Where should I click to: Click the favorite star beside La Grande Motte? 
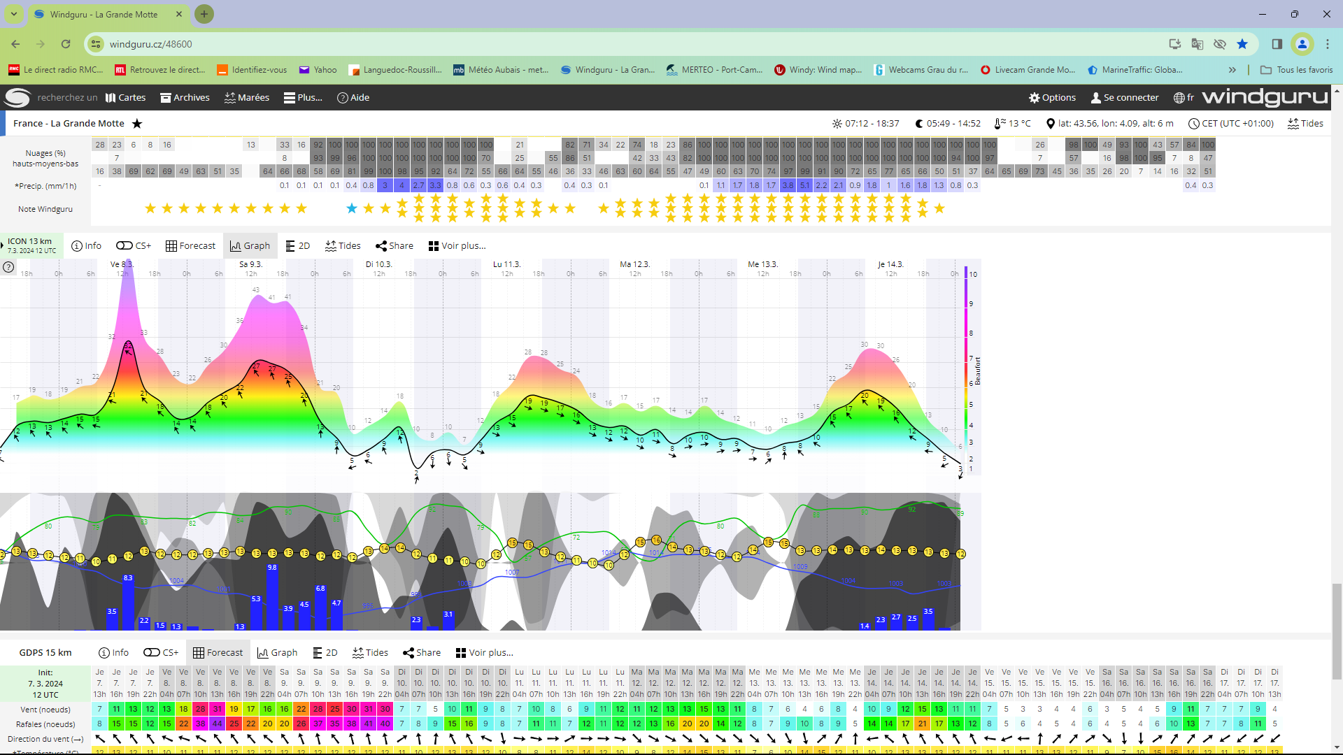pos(137,124)
